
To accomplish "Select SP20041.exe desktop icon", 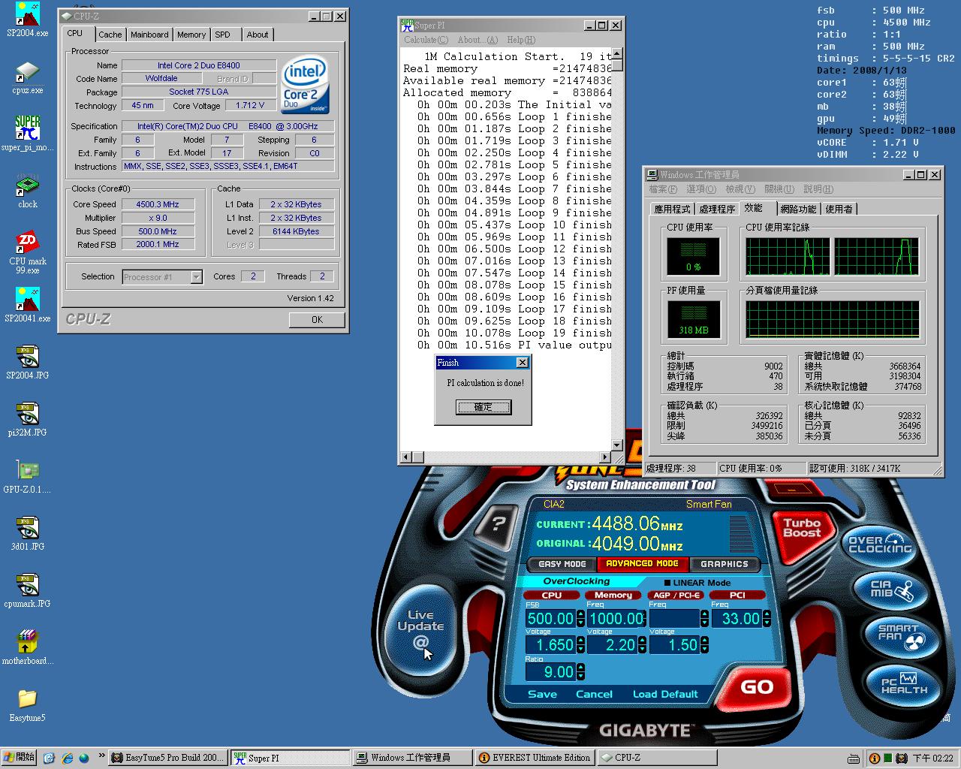I will click(x=27, y=305).
